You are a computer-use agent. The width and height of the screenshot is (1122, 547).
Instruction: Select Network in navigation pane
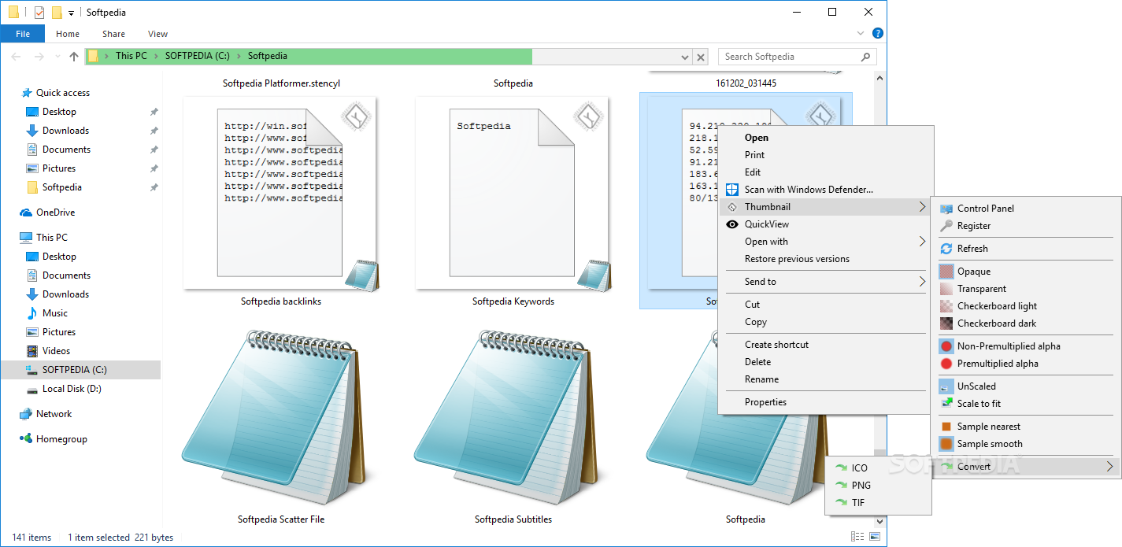[54, 414]
